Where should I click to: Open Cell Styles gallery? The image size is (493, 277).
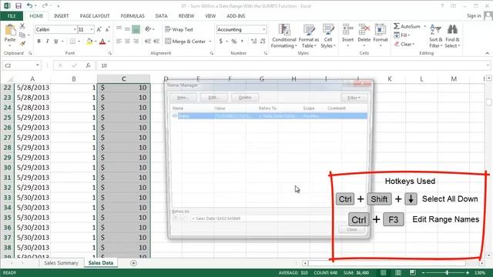328,36
